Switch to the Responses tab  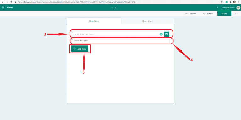[147, 21]
